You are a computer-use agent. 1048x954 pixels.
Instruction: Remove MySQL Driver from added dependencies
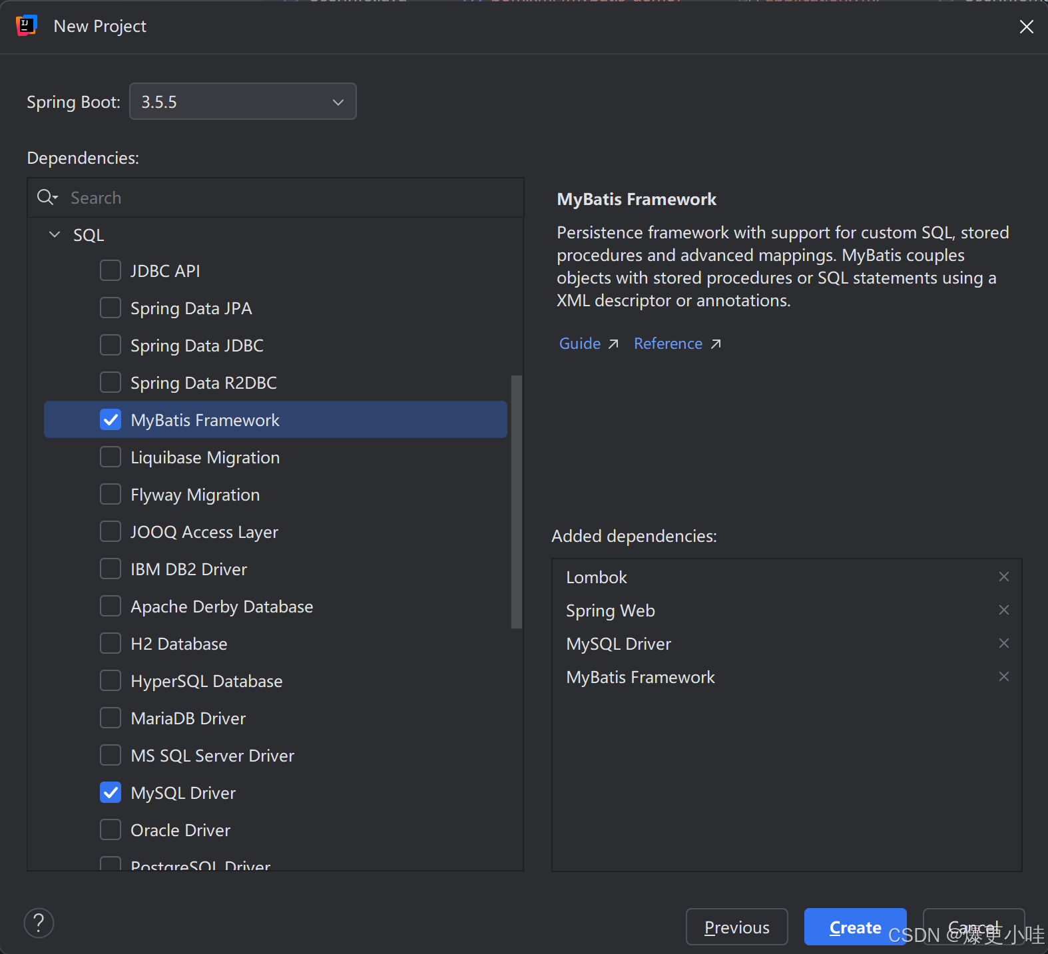pyautogui.click(x=1004, y=643)
